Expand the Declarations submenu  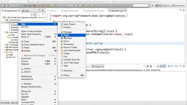pos(38,79)
